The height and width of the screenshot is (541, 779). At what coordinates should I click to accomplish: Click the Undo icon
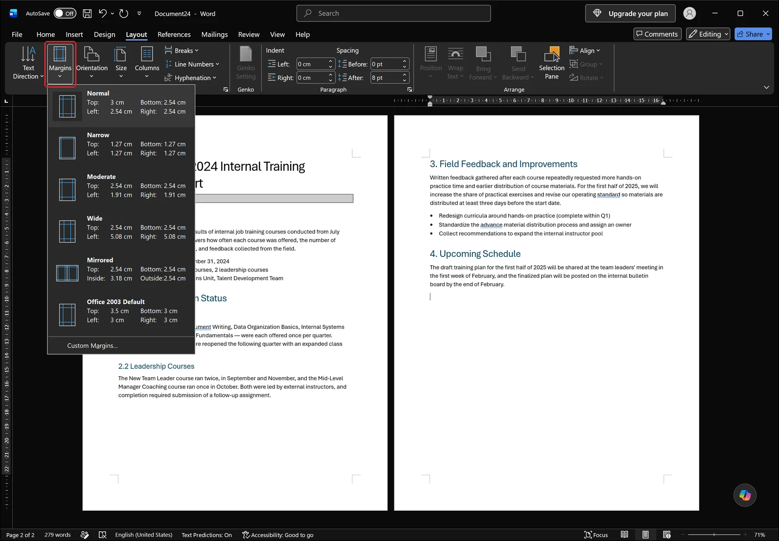[102, 14]
